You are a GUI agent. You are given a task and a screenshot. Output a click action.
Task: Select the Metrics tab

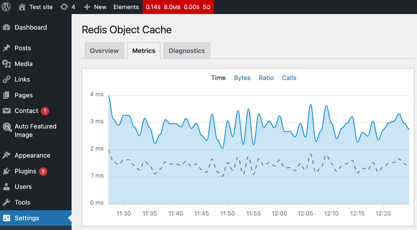click(x=144, y=51)
